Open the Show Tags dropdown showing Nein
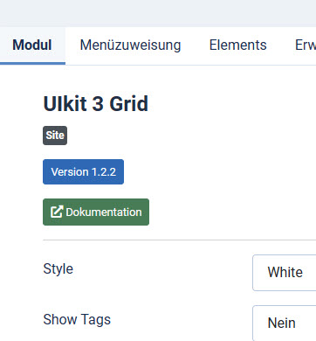 (x=285, y=323)
